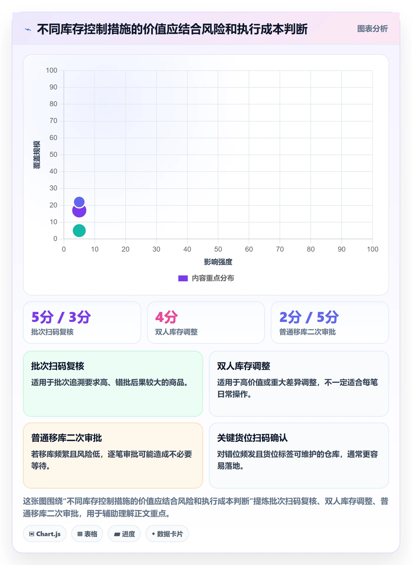Click the summary paragraph starting 这张图围绕
The width and height of the screenshot is (412, 565).
pos(206,507)
